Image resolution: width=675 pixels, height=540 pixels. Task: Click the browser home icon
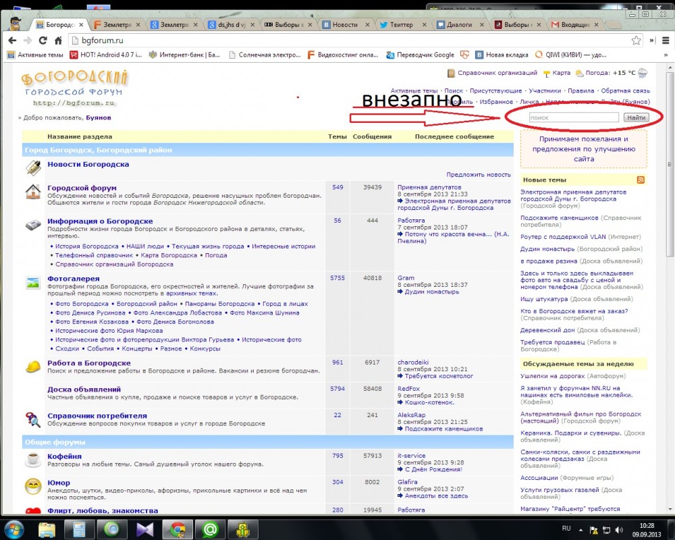[x=59, y=40]
